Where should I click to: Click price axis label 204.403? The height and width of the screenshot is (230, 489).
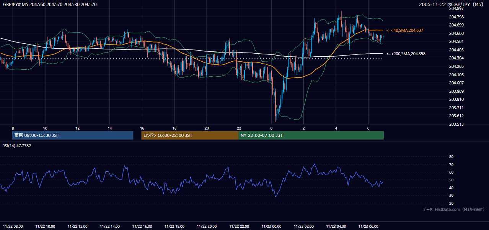[456, 50]
